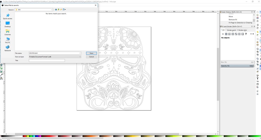Click the Opacity slider bar

(x=237, y=66)
